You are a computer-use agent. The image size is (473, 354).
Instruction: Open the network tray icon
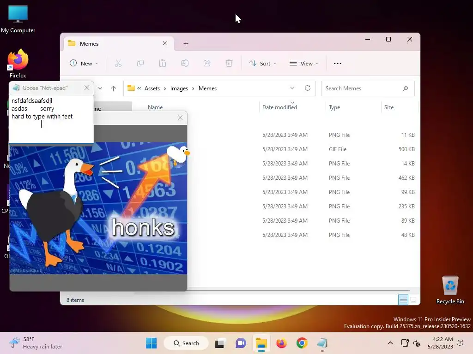click(405, 343)
